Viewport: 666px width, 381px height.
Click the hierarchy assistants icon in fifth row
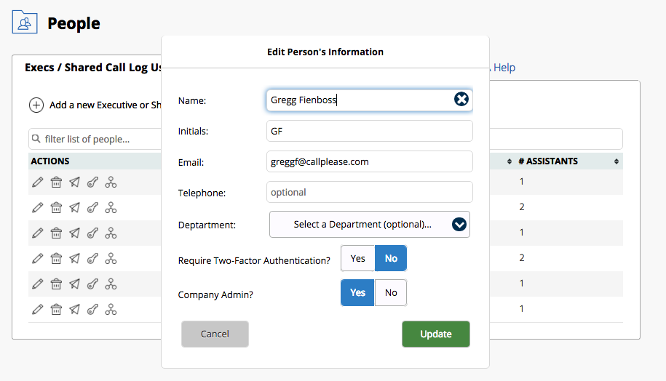tap(111, 284)
